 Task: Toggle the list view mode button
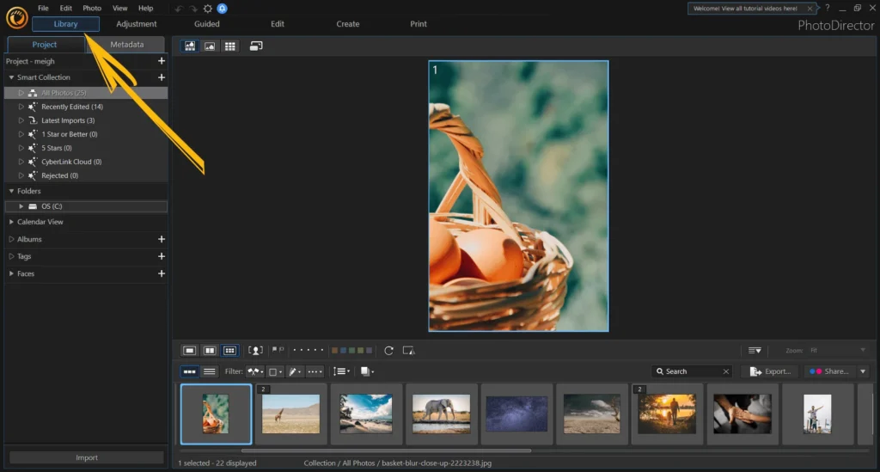(209, 371)
